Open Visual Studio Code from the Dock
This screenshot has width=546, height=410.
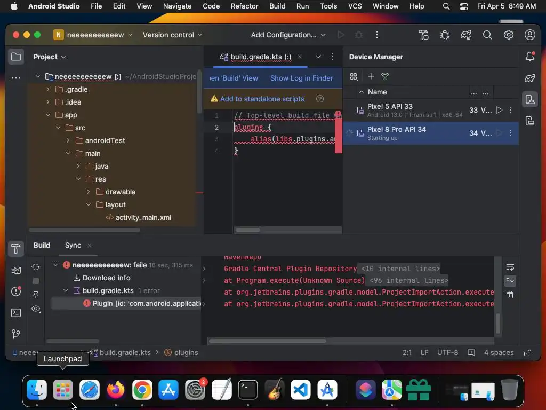301,389
